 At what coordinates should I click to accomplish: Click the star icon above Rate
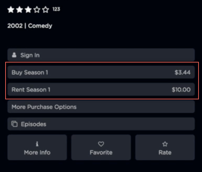point(165,144)
